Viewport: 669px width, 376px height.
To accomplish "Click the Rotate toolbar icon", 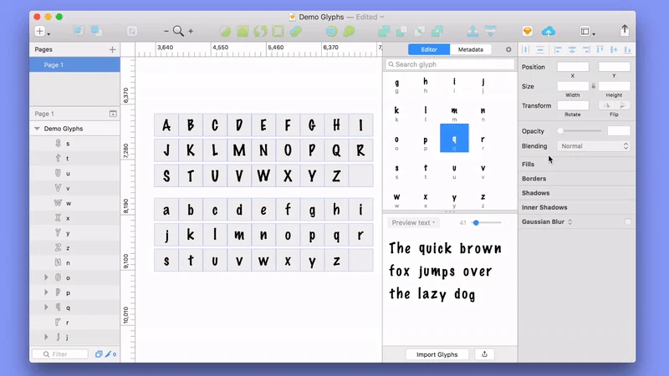I will click(260, 31).
